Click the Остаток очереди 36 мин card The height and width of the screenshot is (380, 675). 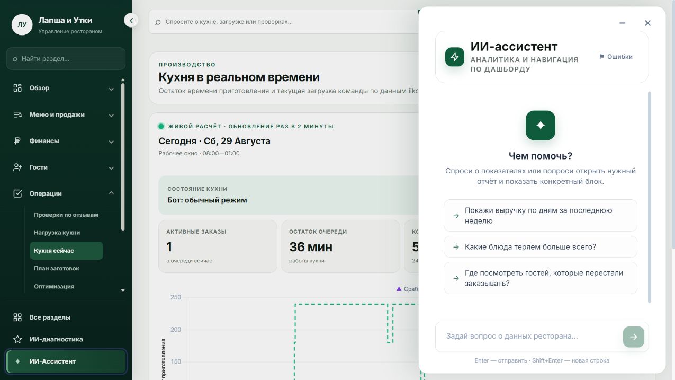pos(340,246)
